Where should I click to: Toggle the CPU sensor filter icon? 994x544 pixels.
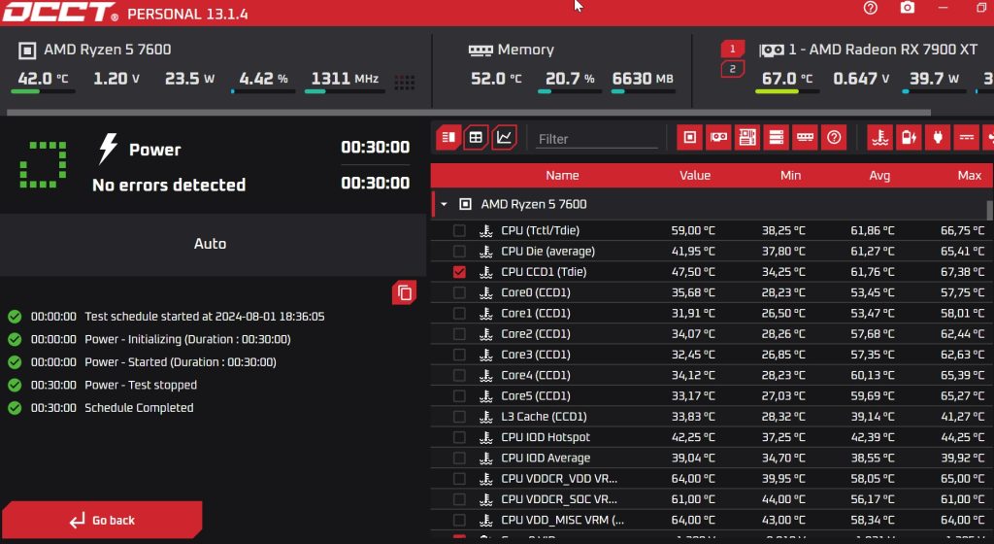[690, 138]
